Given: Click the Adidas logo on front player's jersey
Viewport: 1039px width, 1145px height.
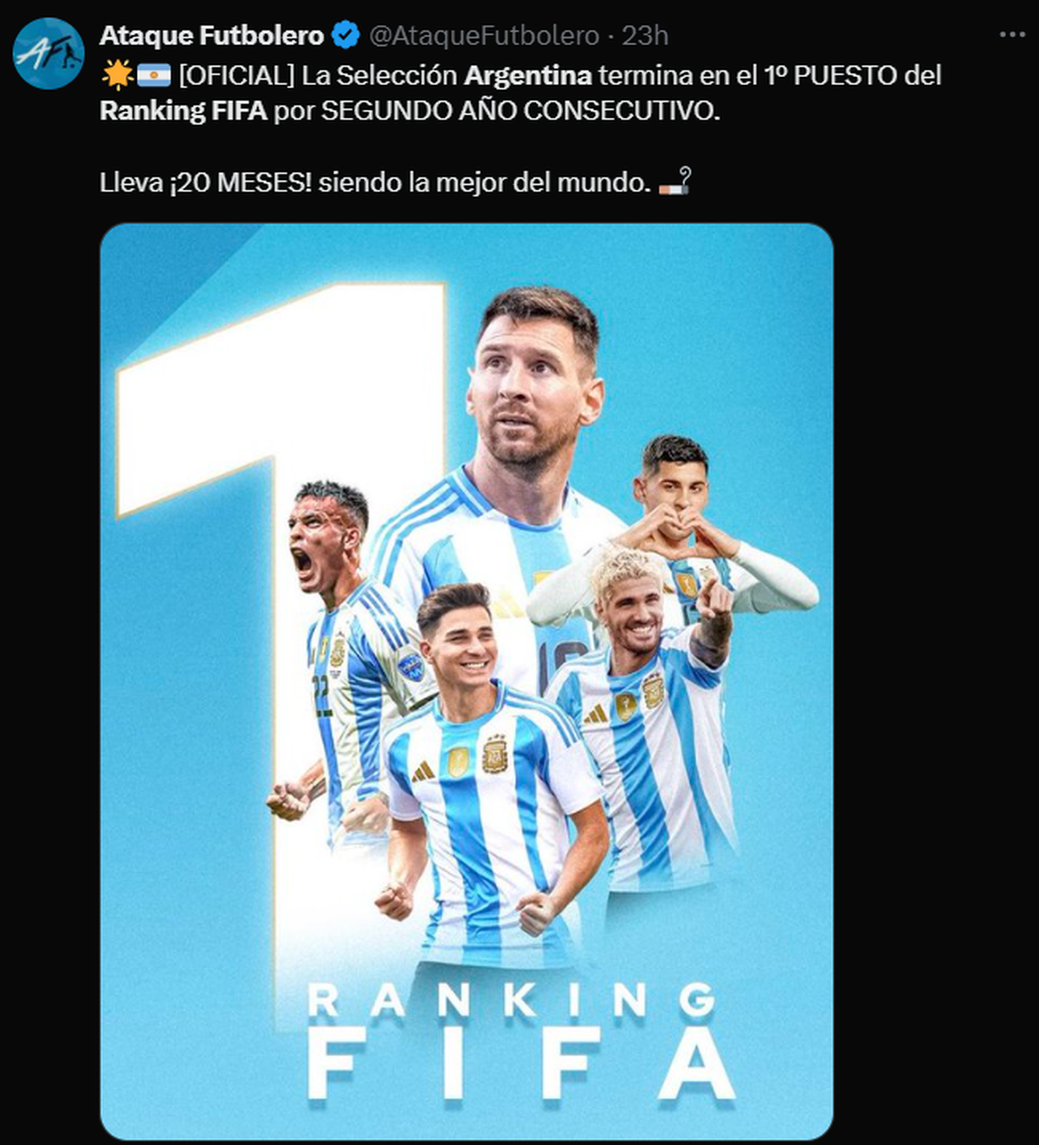Looking at the screenshot, I should 423,770.
